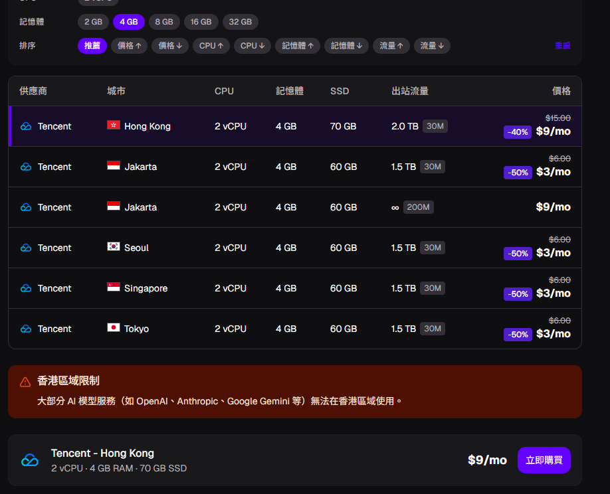The image size is (610, 494).
Task: Click the 200M bandwidth badge
Action: click(x=418, y=207)
